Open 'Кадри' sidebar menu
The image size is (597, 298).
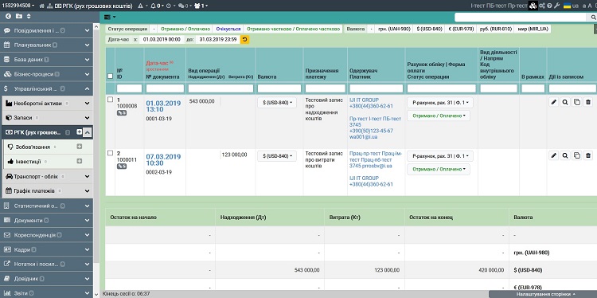click(x=46, y=249)
